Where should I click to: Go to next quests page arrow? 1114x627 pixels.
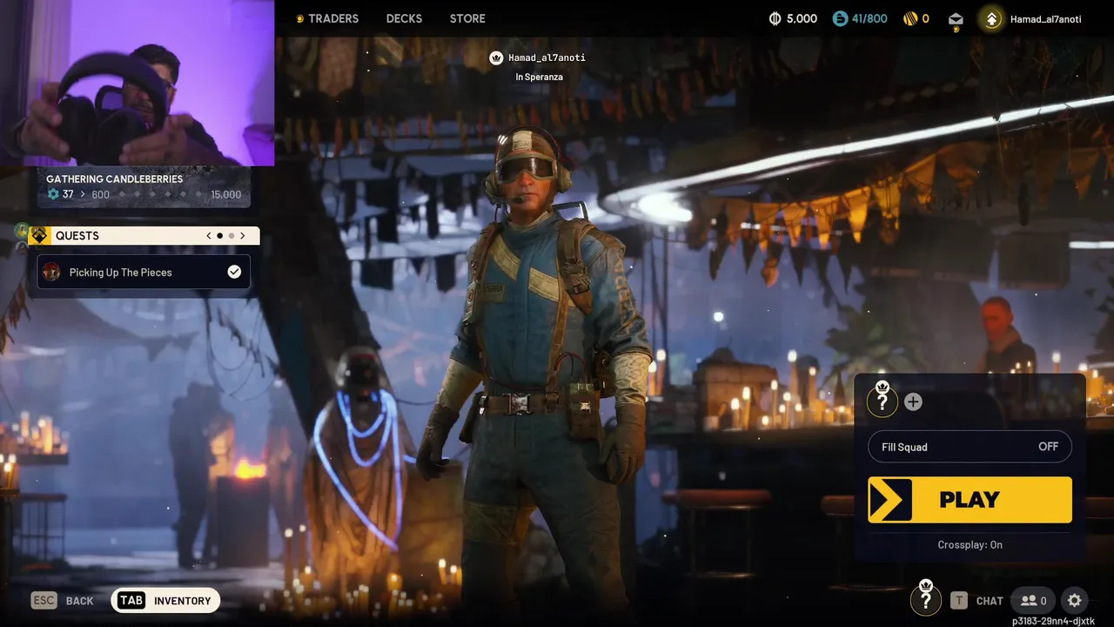pos(243,235)
